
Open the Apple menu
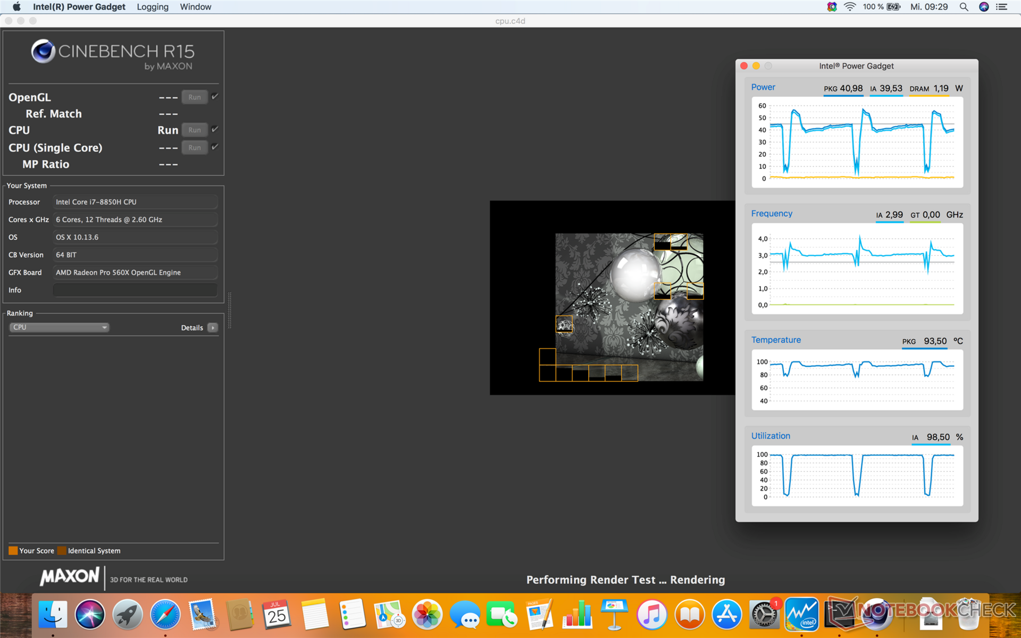coord(16,7)
